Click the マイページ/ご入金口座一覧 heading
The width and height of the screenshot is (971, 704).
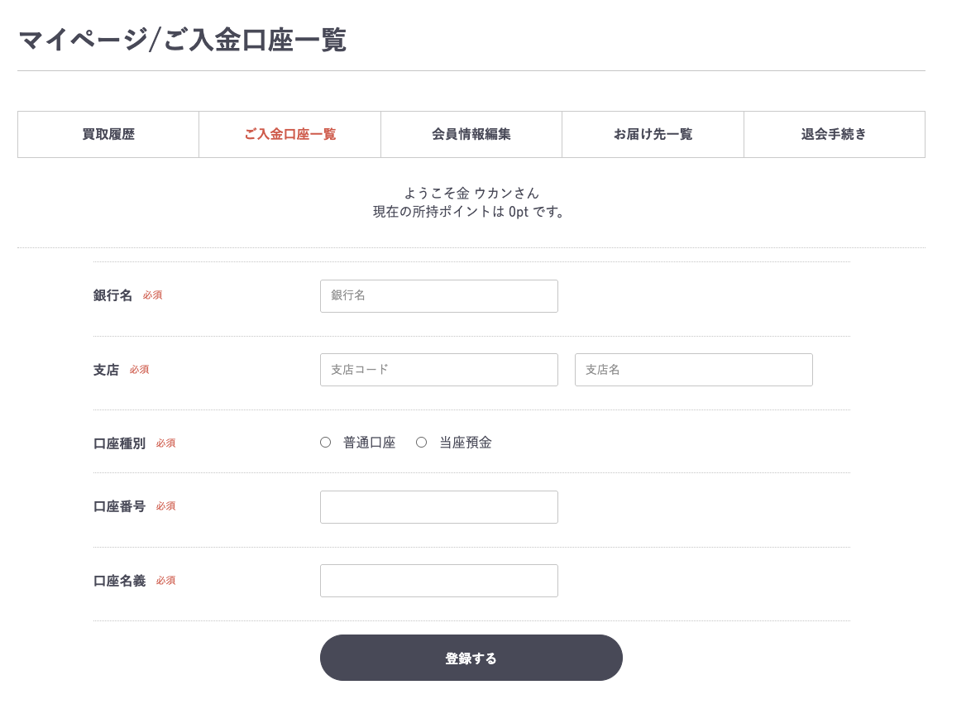pyautogui.click(x=183, y=41)
